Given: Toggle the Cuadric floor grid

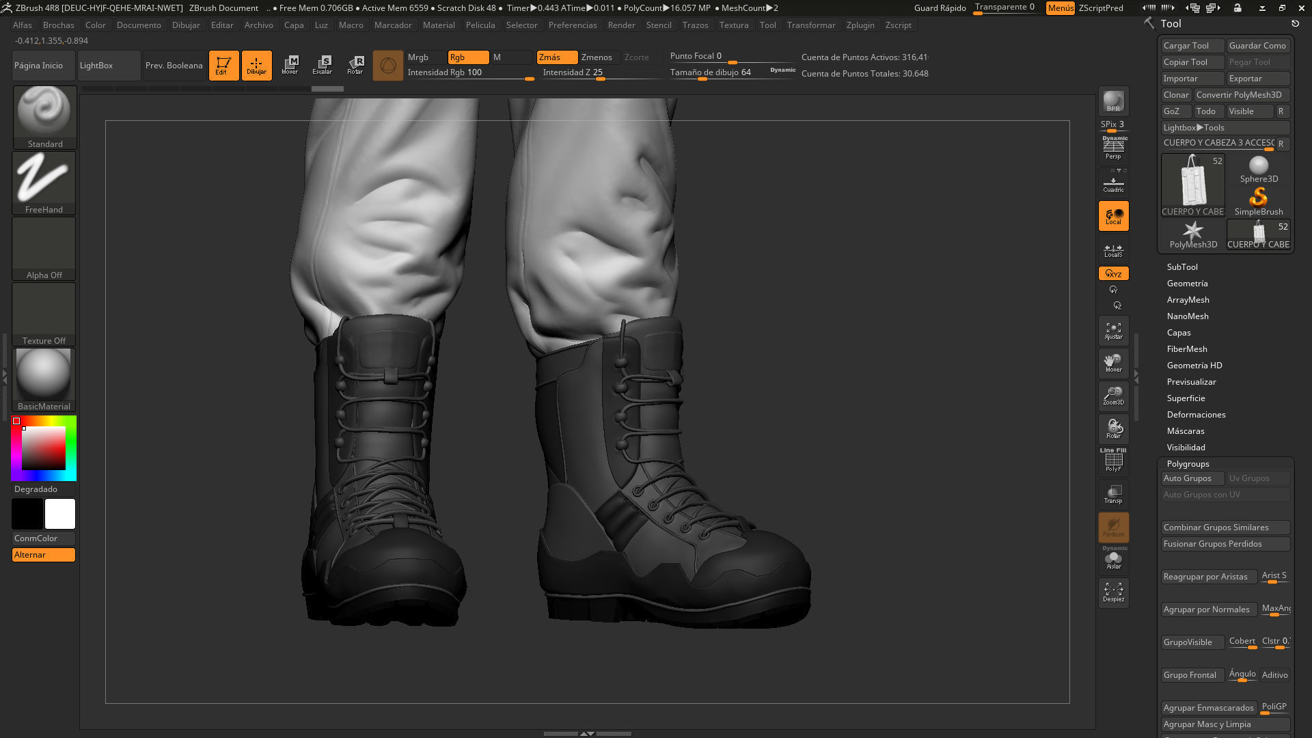Looking at the screenshot, I should (1113, 182).
